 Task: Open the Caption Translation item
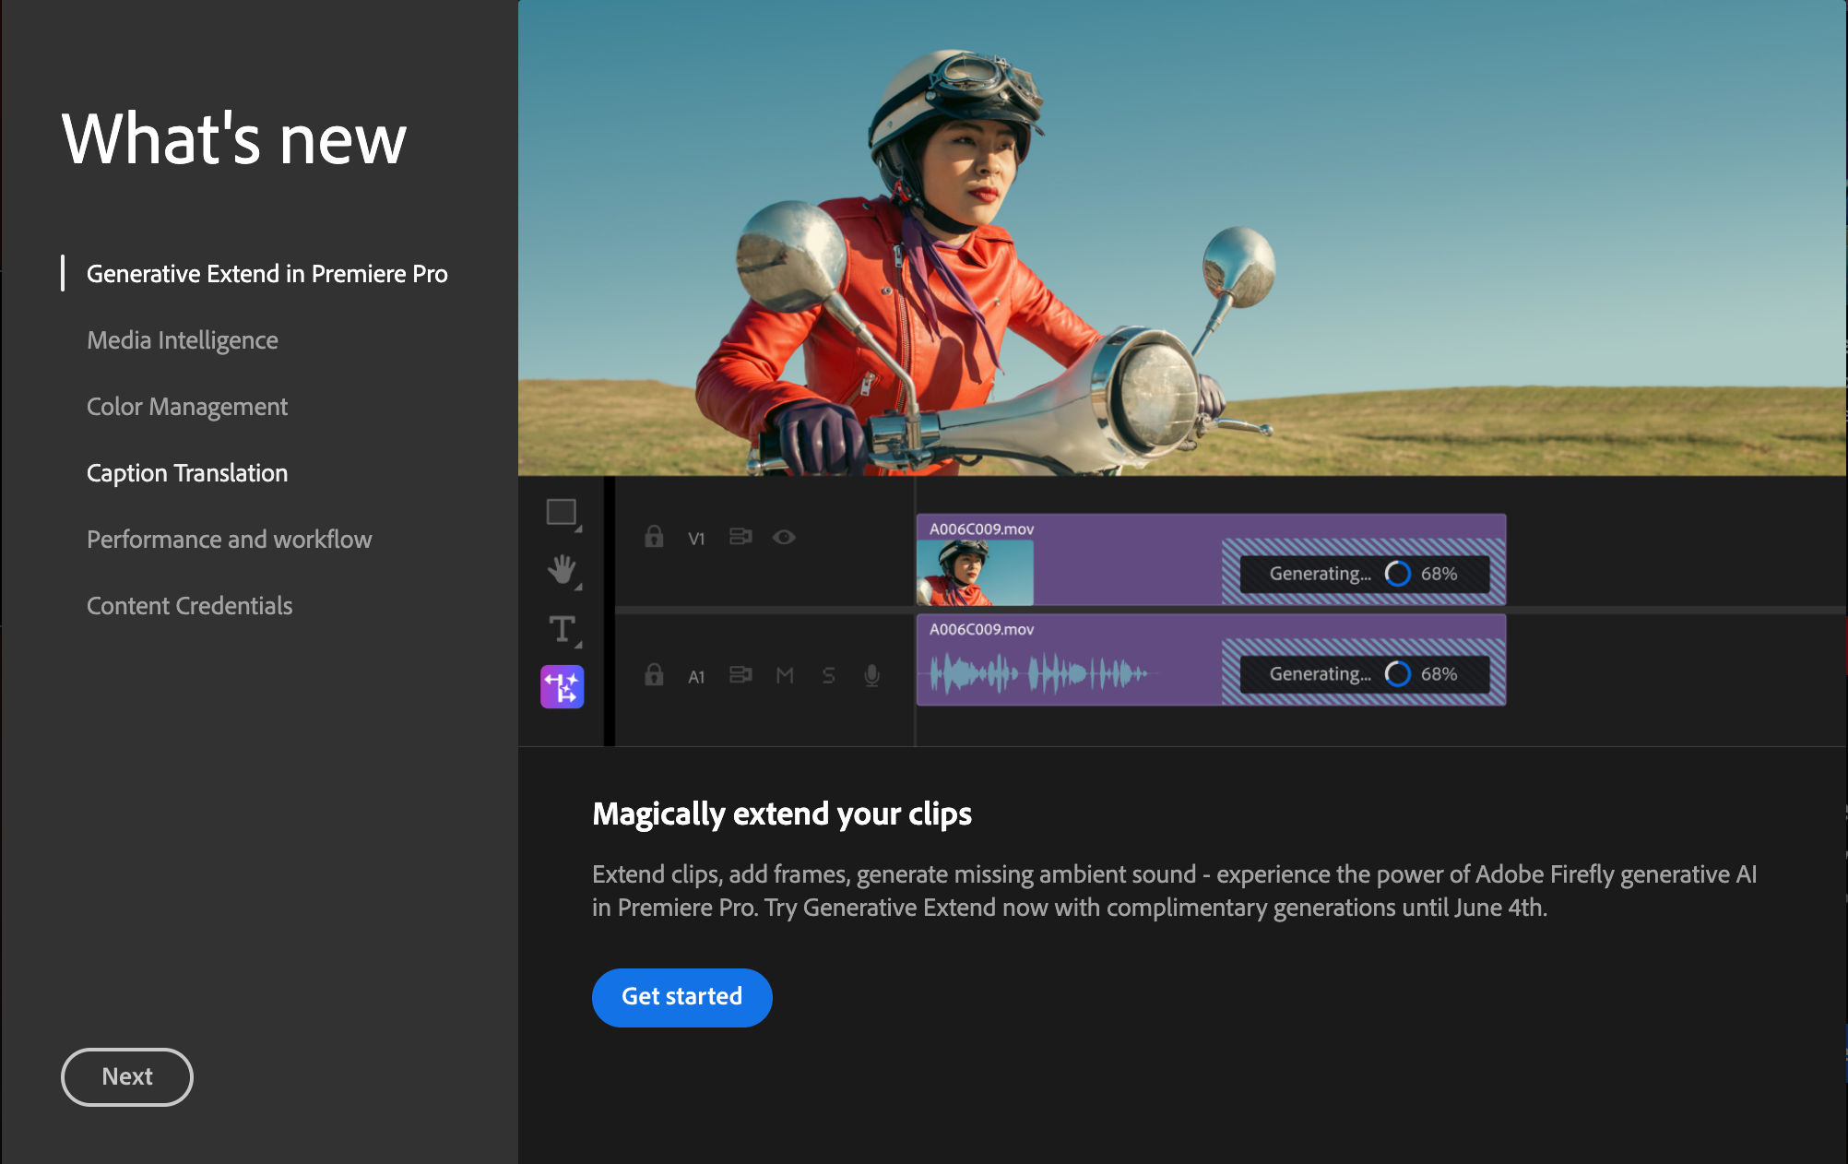click(187, 473)
